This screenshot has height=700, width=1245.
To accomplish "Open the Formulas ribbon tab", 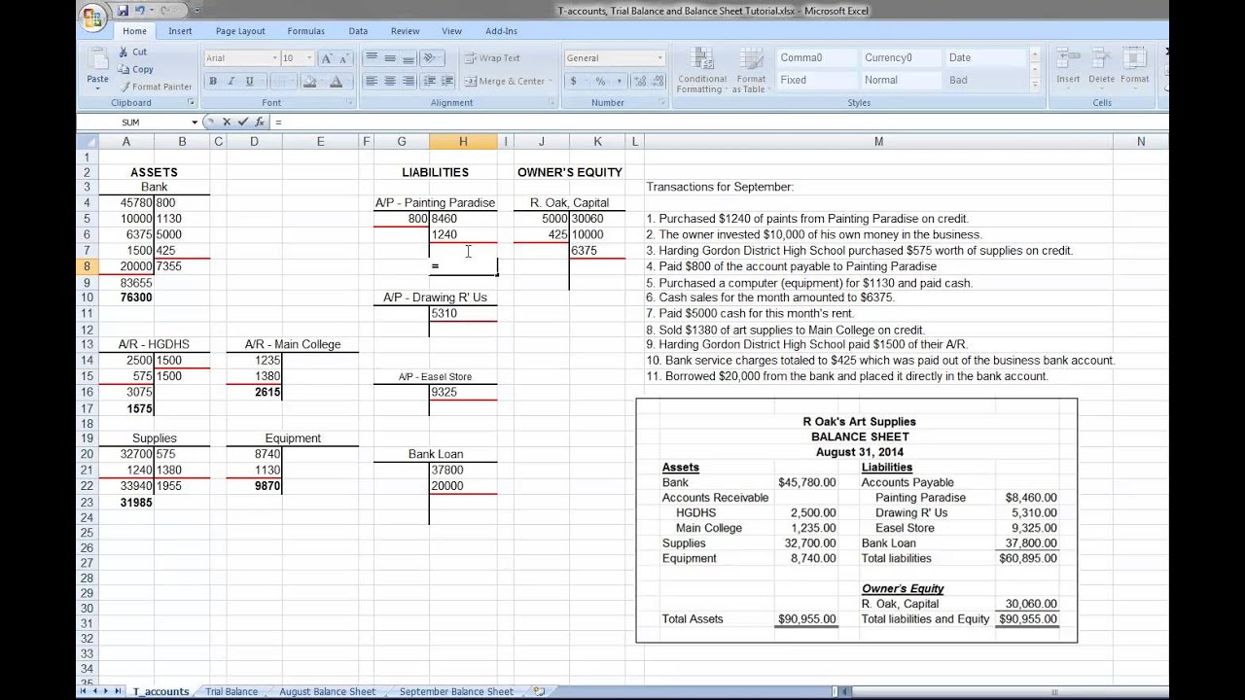I will [x=305, y=31].
